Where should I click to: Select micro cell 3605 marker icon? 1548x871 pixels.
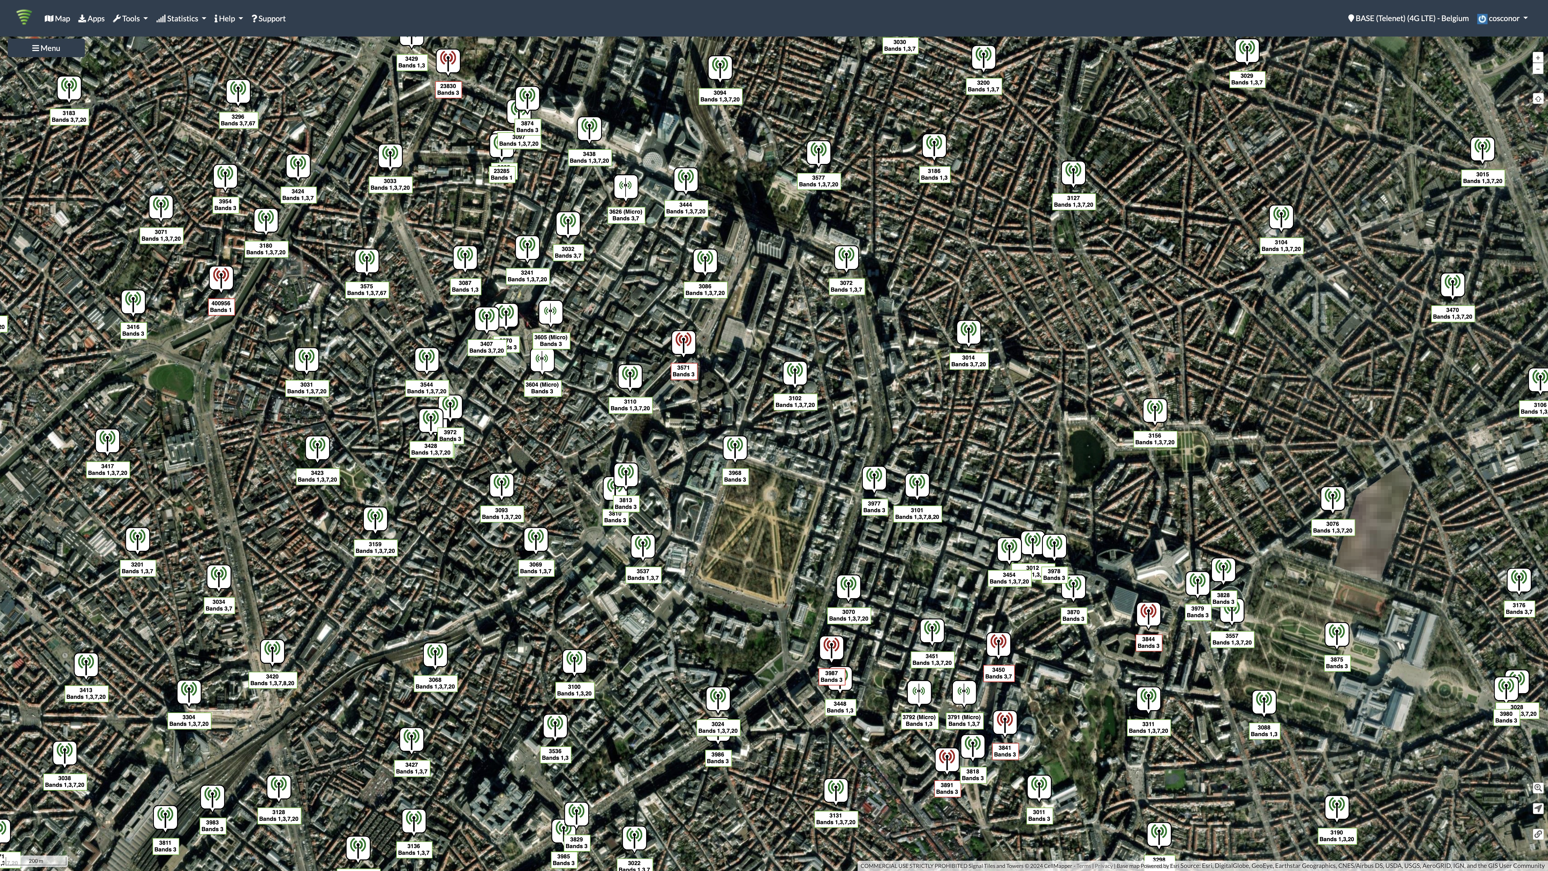(550, 314)
